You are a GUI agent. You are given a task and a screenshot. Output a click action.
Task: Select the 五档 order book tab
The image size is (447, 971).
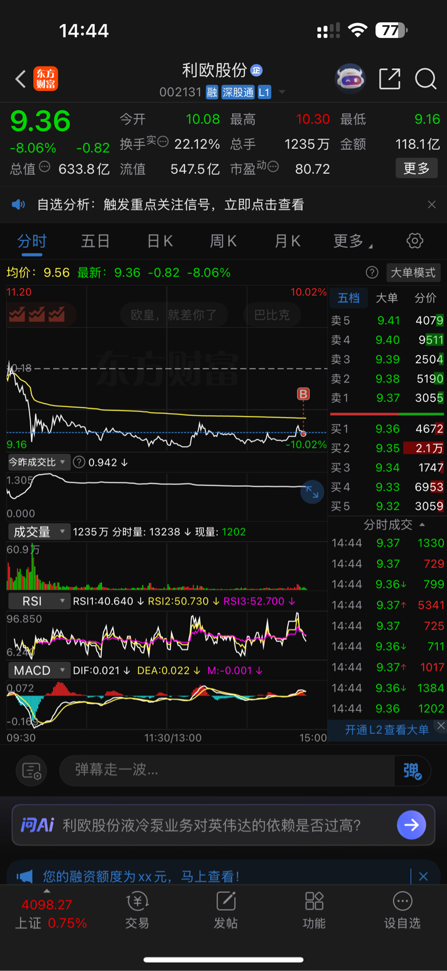click(x=349, y=298)
